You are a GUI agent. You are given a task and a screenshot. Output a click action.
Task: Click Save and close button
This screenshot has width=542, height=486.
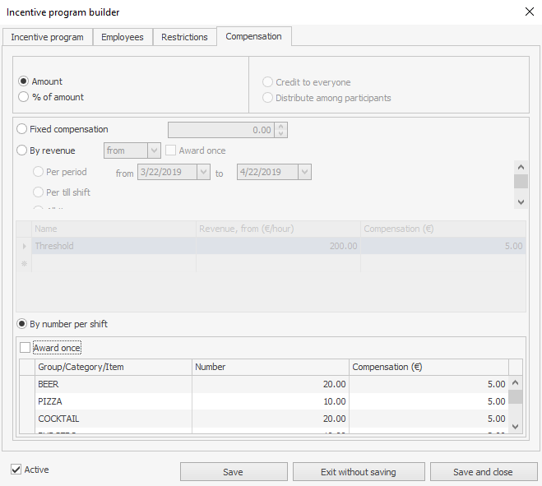pyautogui.click(x=483, y=472)
